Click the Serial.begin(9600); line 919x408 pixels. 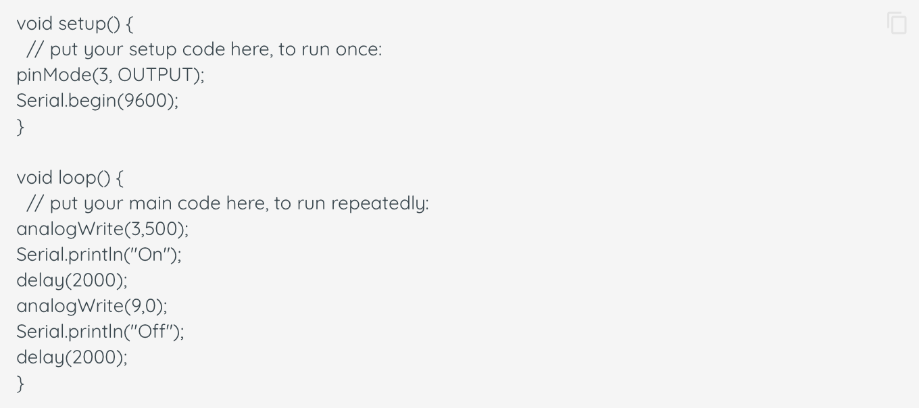pyautogui.click(x=97, y=101)
